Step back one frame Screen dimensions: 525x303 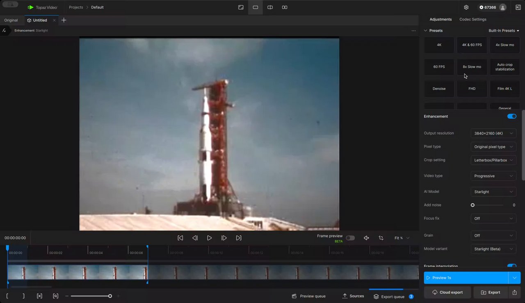click(x=195, y=238)
